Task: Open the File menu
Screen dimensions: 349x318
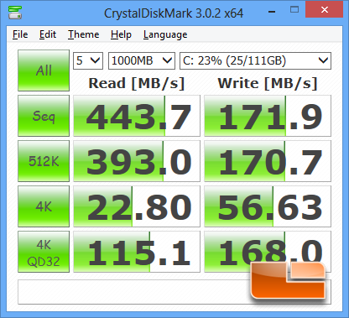Action: click(x=20, y=34)
